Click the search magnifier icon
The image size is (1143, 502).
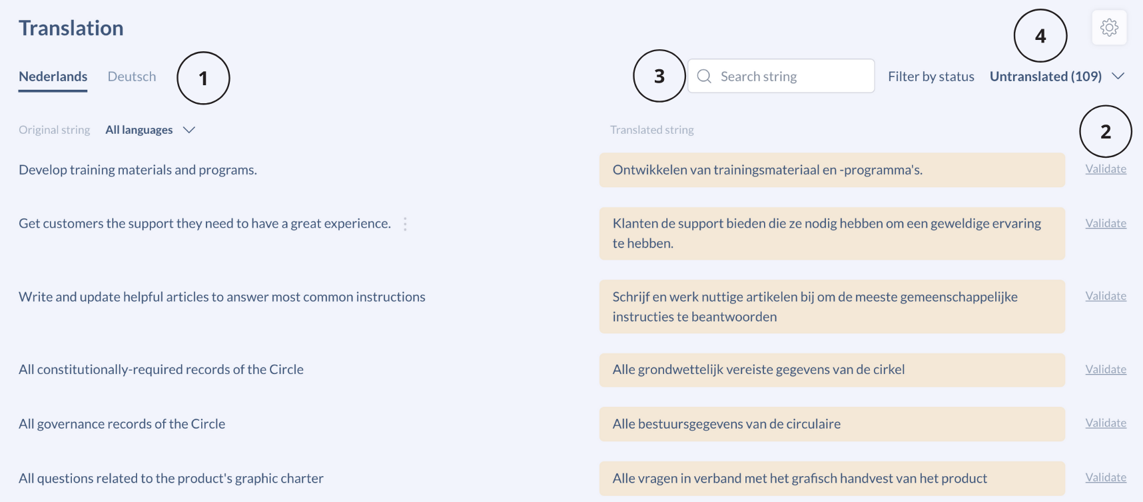pyautogui.click(x=704, y=77)
